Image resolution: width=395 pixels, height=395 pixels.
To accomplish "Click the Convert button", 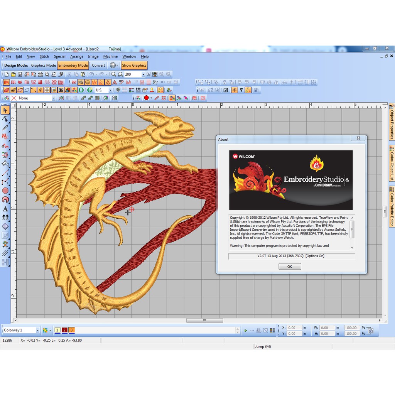I will [x=98, y=66].
